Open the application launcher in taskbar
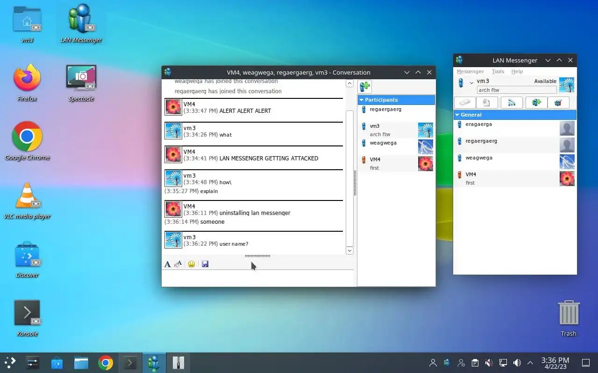 pyautogui.click(x=10, y=363)
